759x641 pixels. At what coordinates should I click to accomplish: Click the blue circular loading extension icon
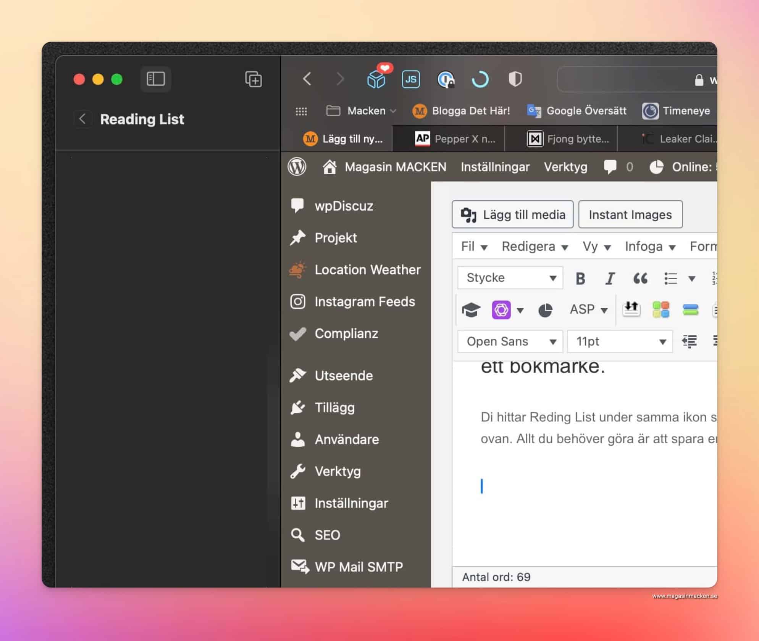[480, 79]
